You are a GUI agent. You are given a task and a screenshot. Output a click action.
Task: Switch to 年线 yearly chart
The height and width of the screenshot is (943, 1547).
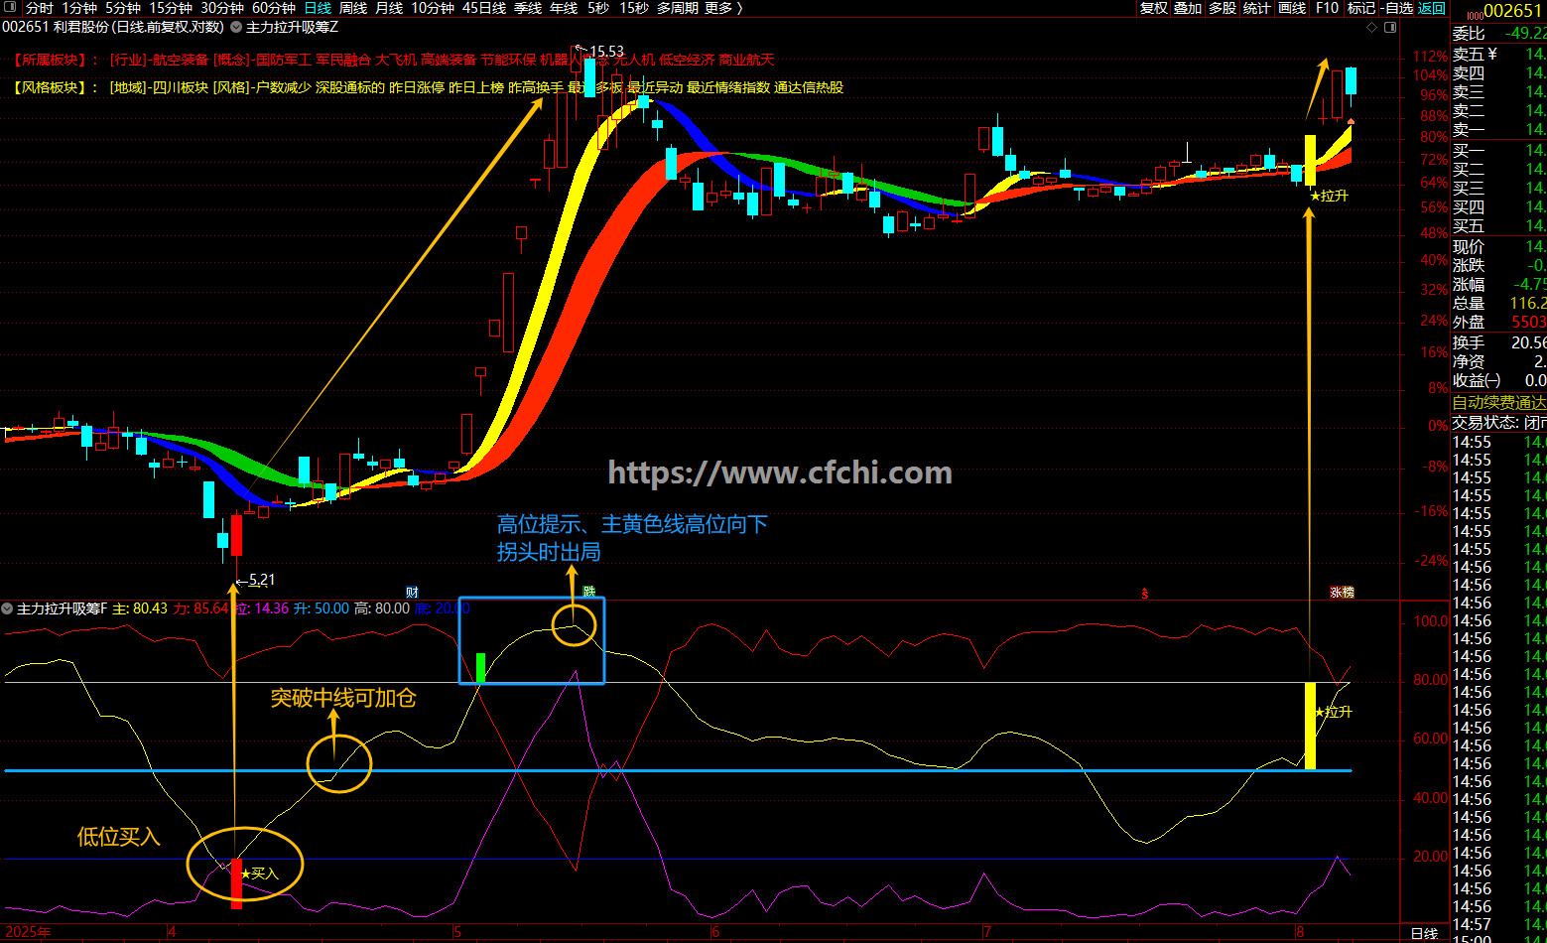(564, 8)
